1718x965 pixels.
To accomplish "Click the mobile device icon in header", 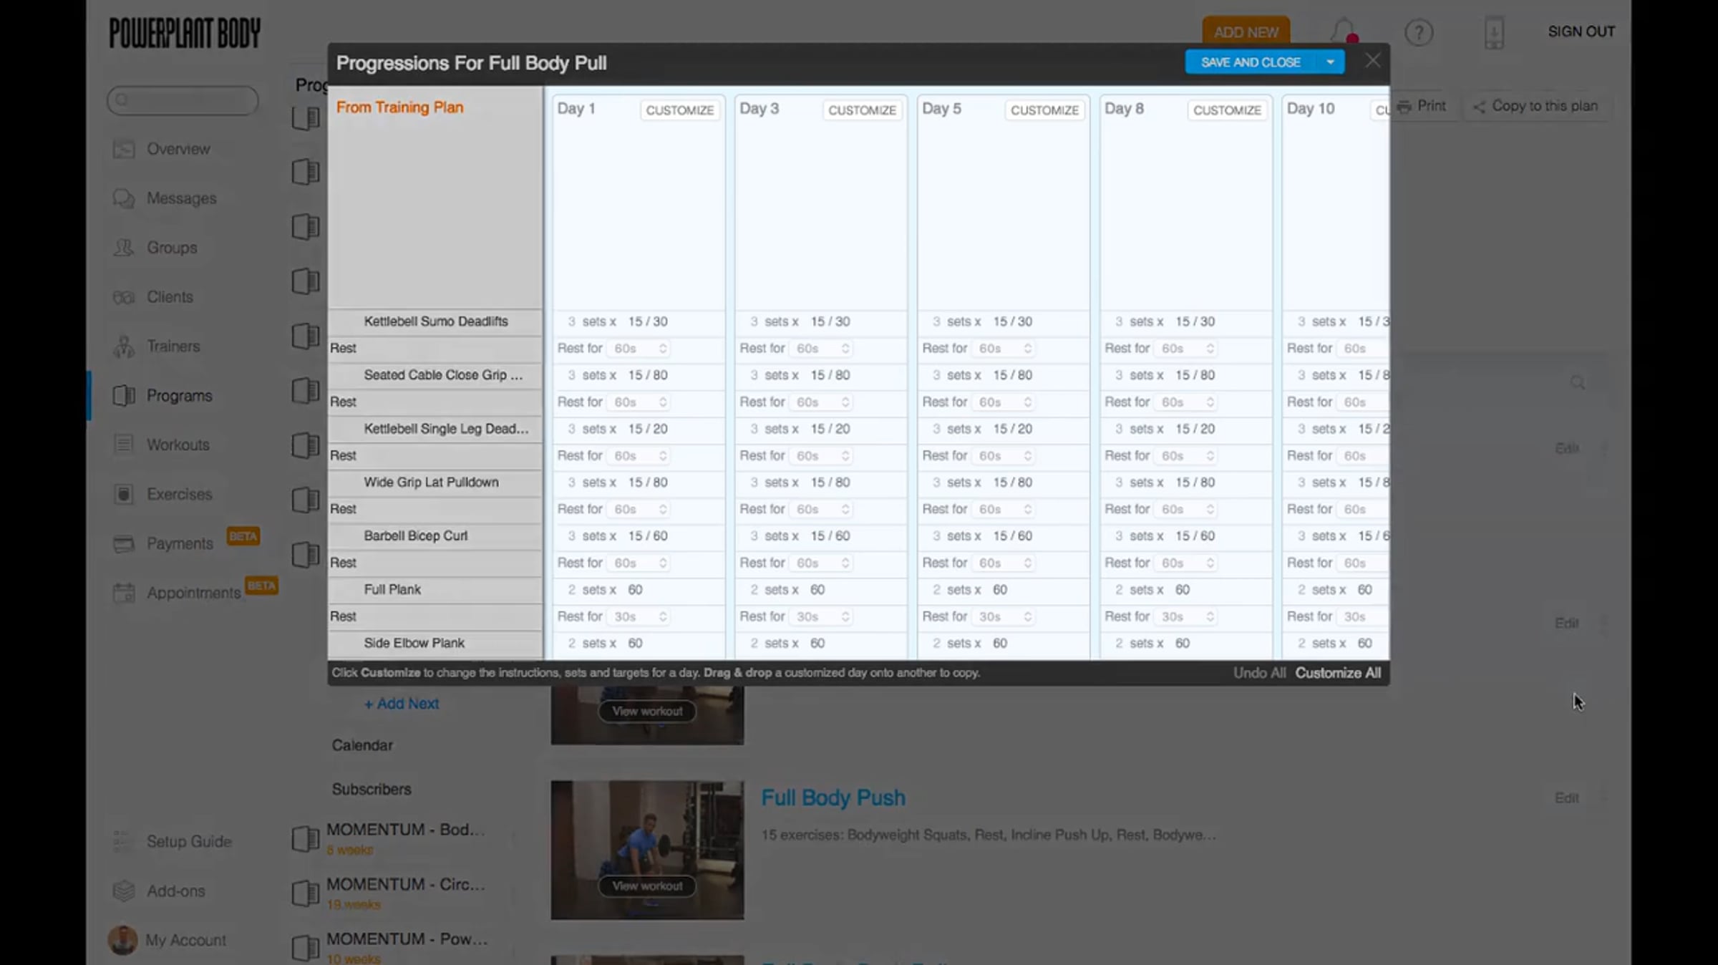I will point(1493,32).
